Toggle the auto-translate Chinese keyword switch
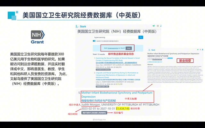The width and height of the screenshot is (205, 128). 94,41
